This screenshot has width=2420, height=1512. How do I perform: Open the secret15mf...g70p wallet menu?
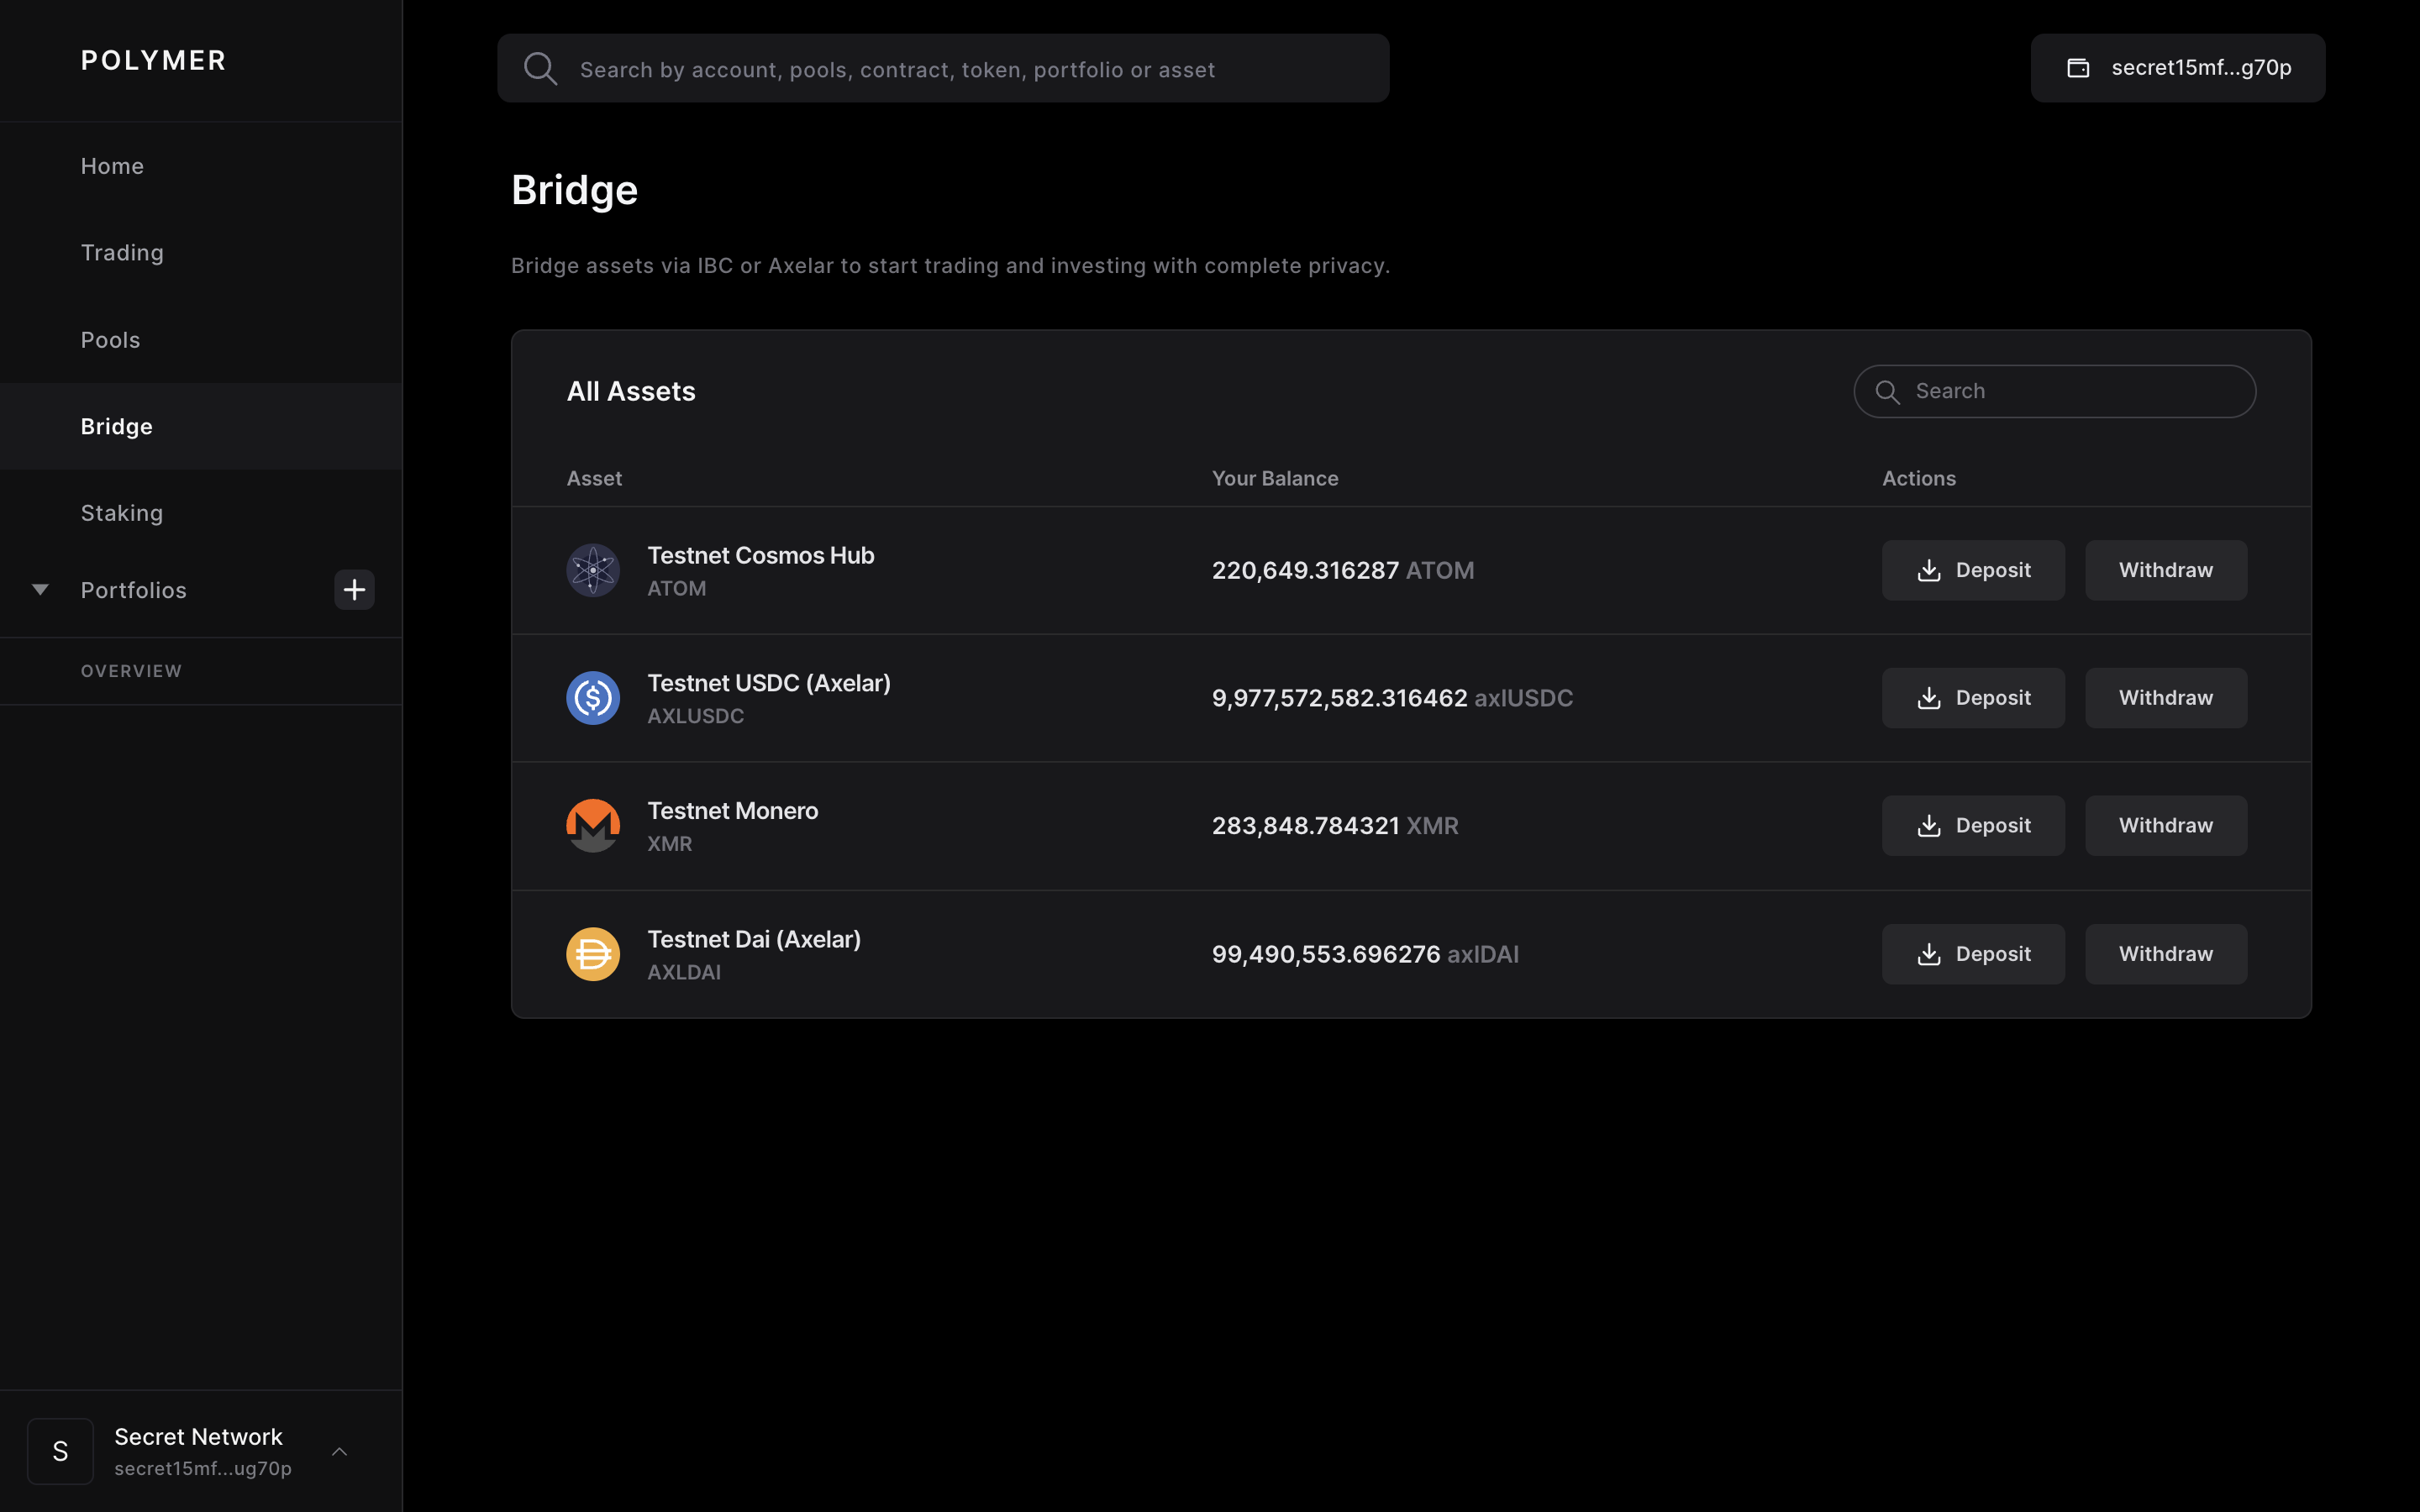[2177, 68]
